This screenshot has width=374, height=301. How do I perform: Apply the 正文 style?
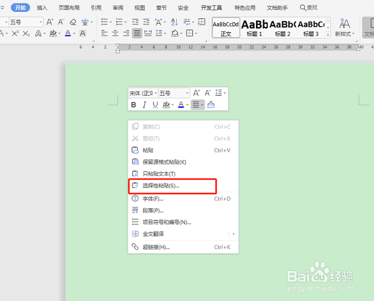(226, 28)
